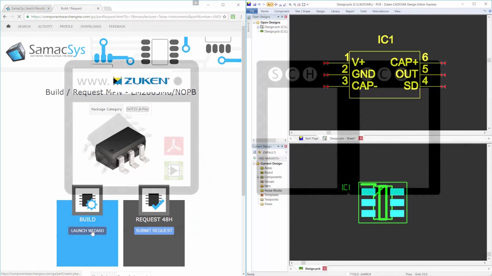Open the File menu in CADSTAR

[x=252, y=11]
